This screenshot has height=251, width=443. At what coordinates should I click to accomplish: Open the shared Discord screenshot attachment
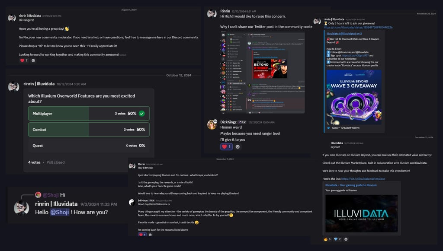coord(263,73)
